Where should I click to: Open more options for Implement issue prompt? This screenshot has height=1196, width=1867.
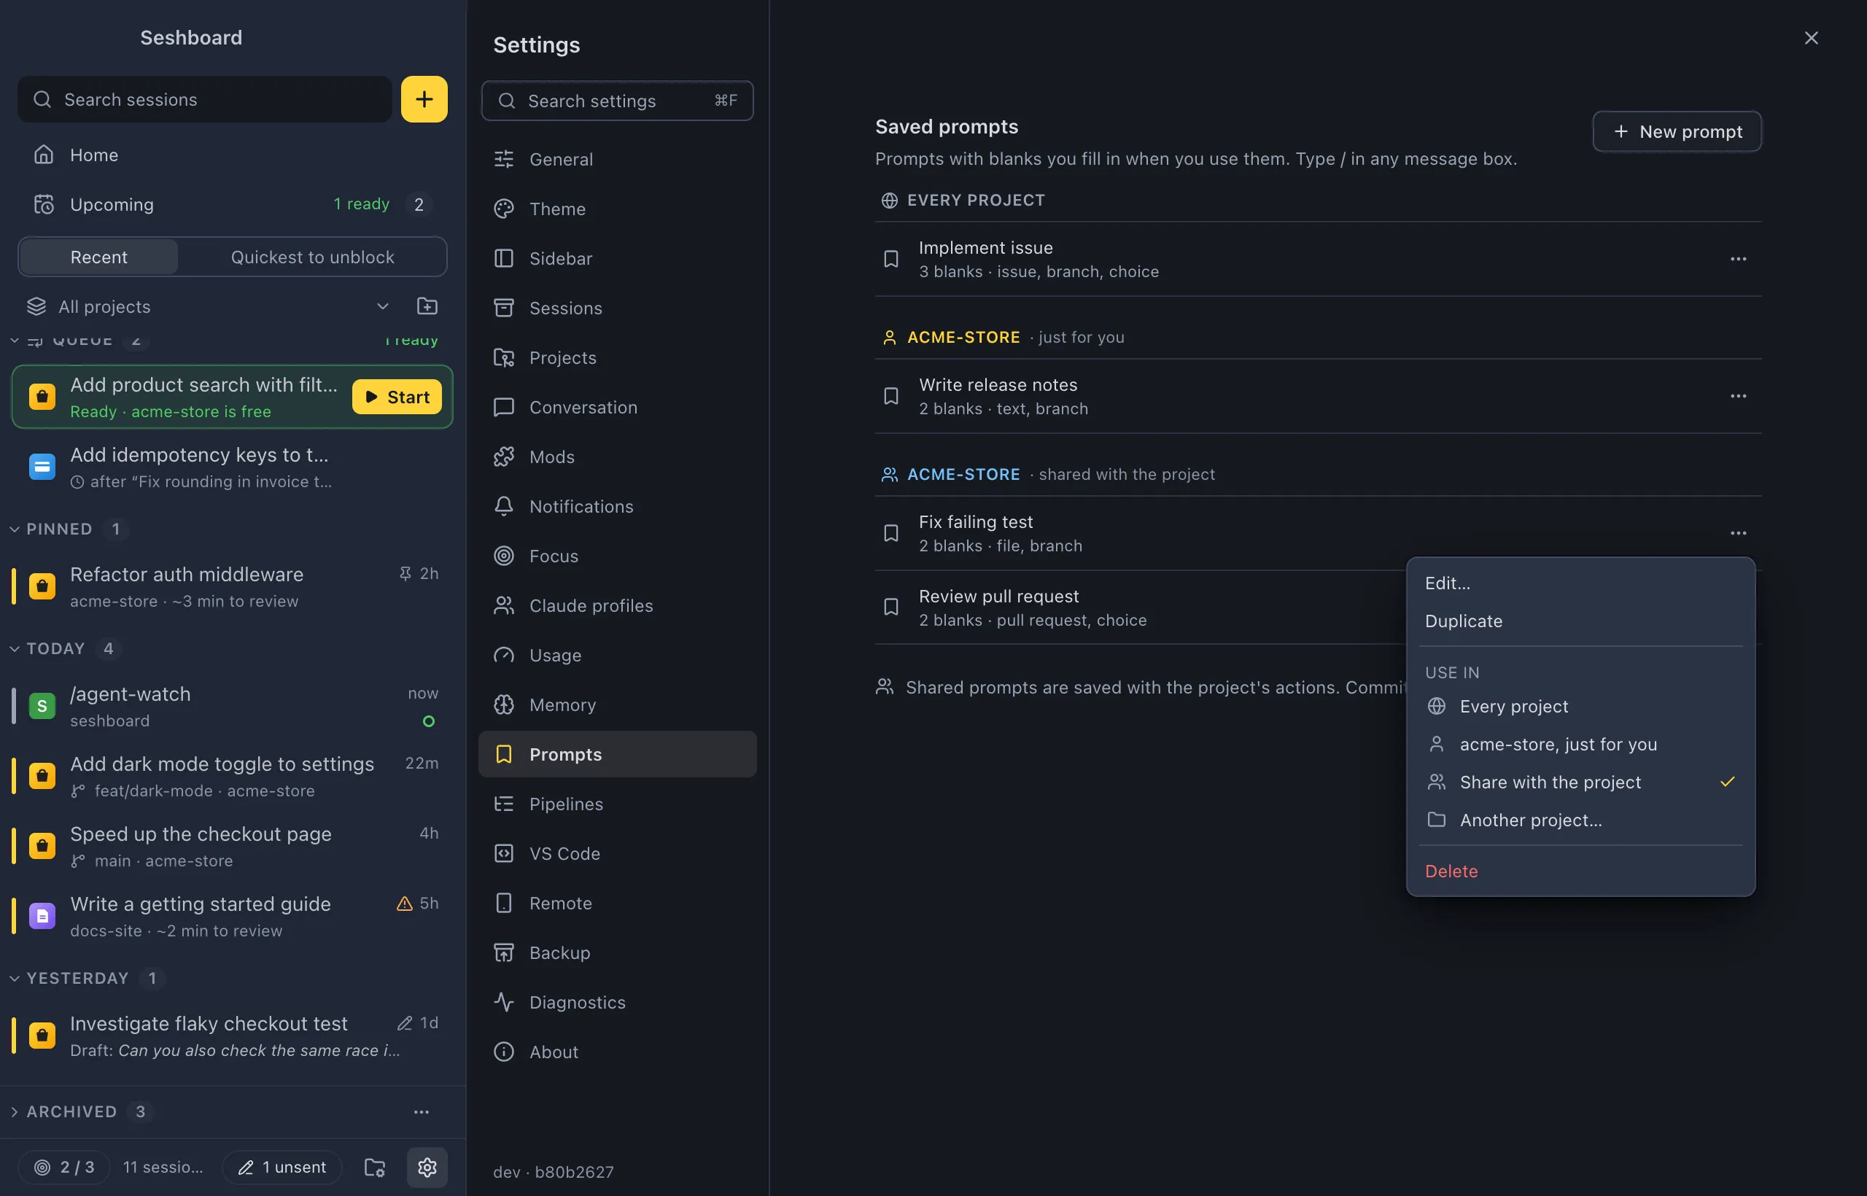click(x=1738, y=260)
